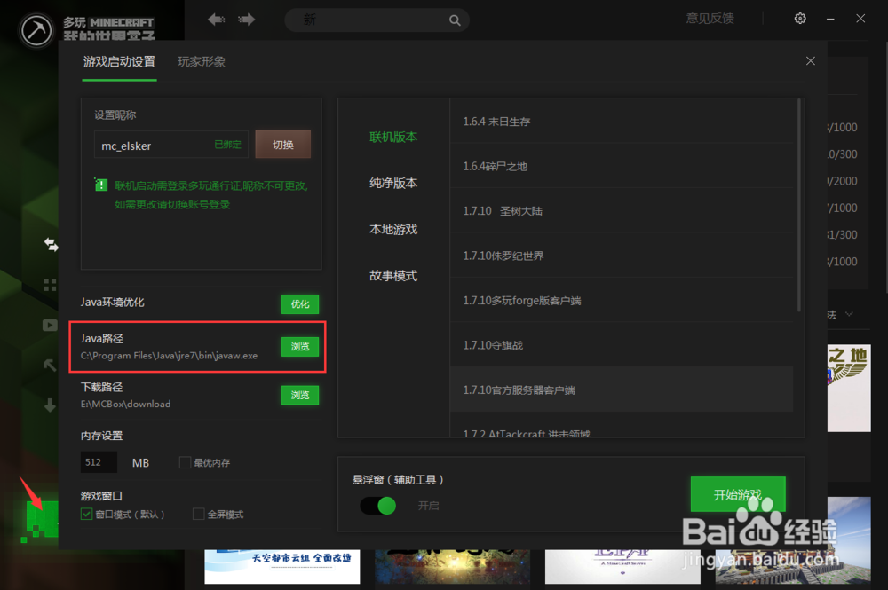Click the 512 MB memory input field

pyautogui.click(x=98, y=461)
